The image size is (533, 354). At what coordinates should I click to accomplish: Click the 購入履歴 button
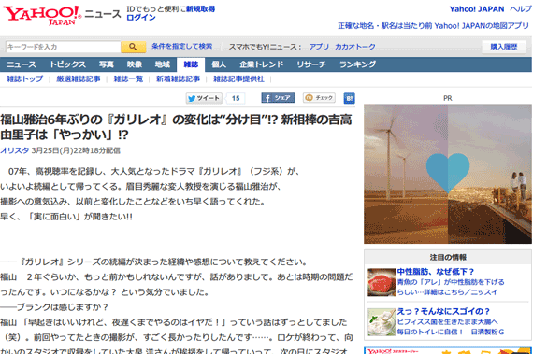504,47
